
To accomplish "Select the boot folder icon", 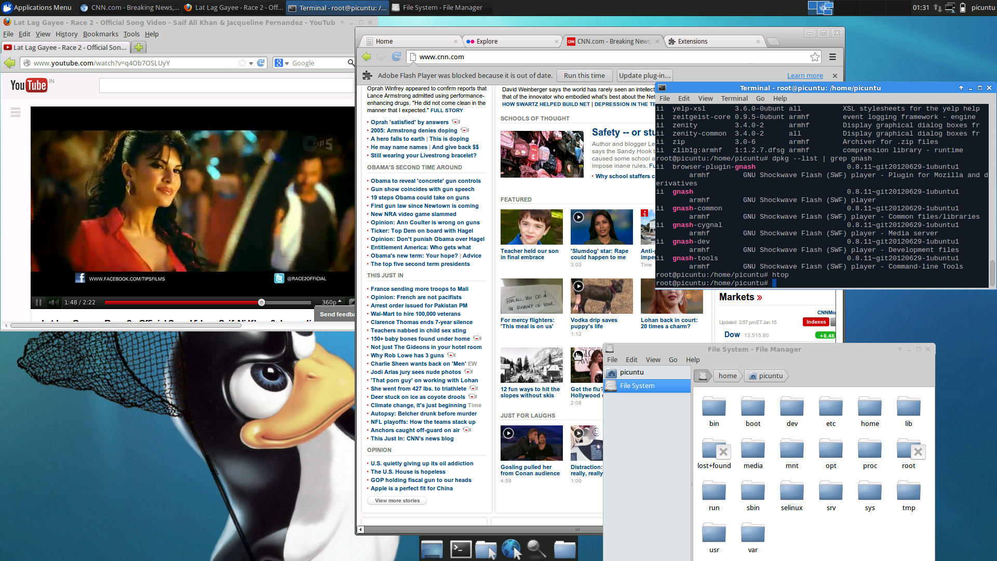I will 753,407.
